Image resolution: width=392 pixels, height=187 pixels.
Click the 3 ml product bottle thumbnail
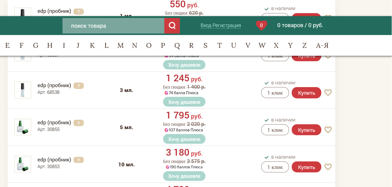tap(23, 90)
